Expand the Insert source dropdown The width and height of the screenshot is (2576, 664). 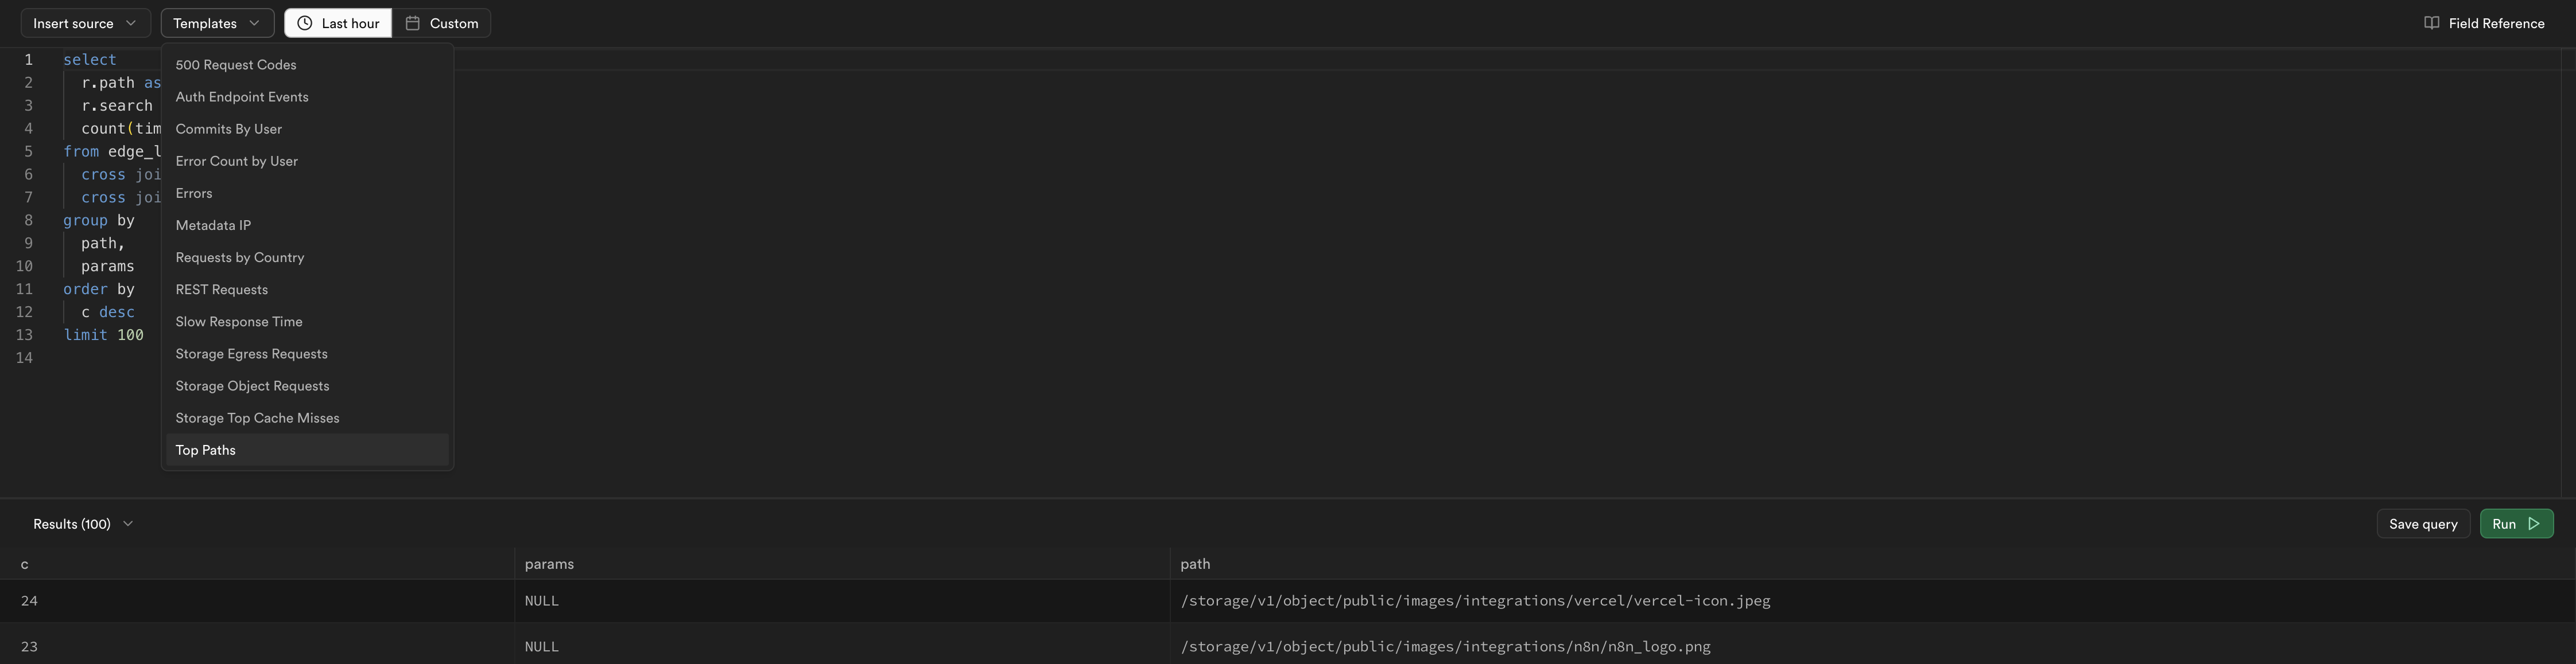pos(85,23)
